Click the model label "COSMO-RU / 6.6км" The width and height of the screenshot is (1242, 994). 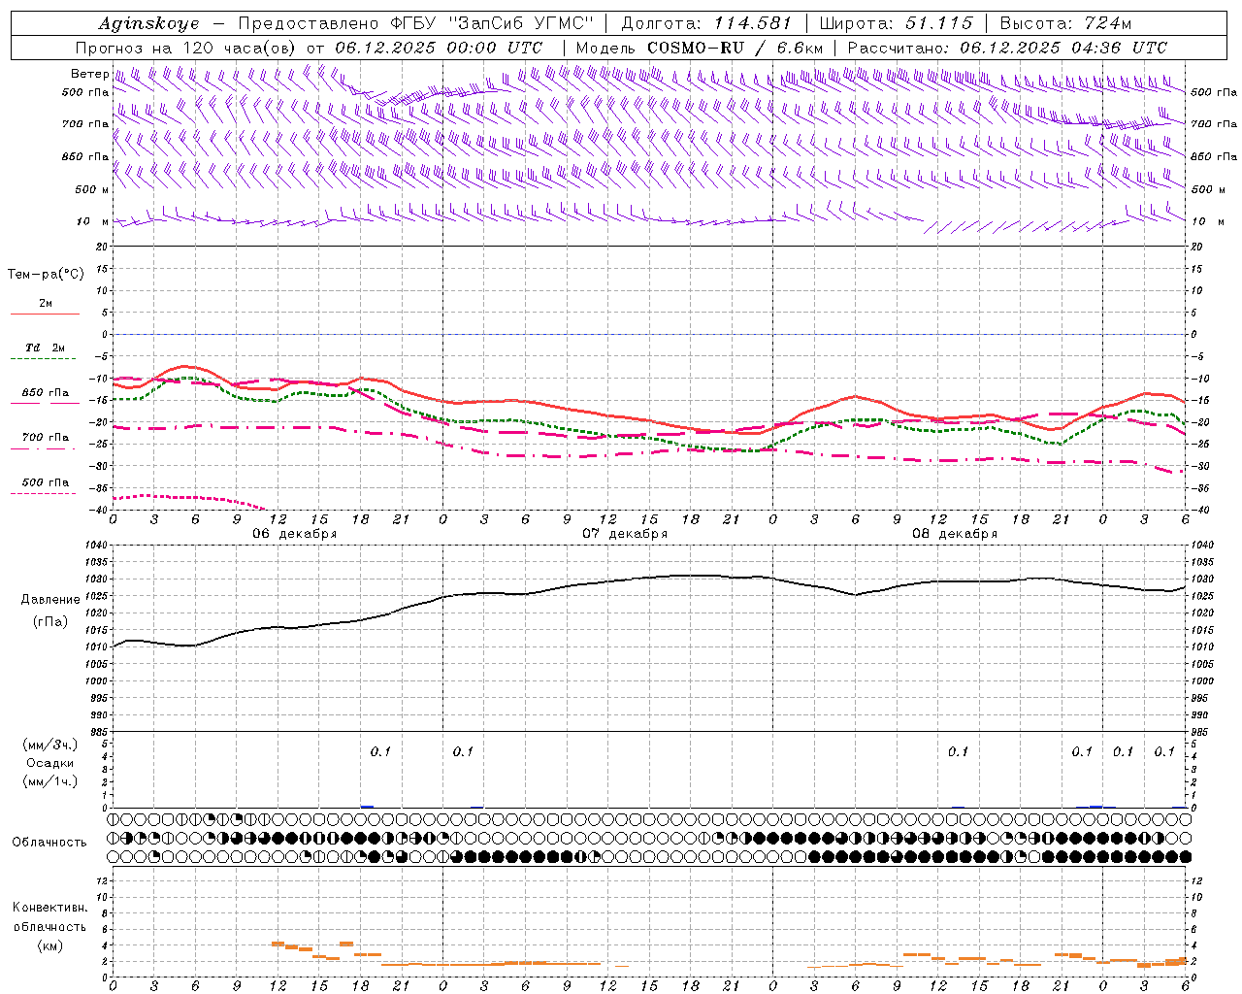coord(735,48)
